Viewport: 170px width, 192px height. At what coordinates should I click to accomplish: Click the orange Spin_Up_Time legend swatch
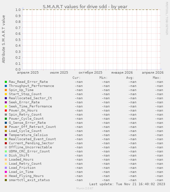[6, 90]
